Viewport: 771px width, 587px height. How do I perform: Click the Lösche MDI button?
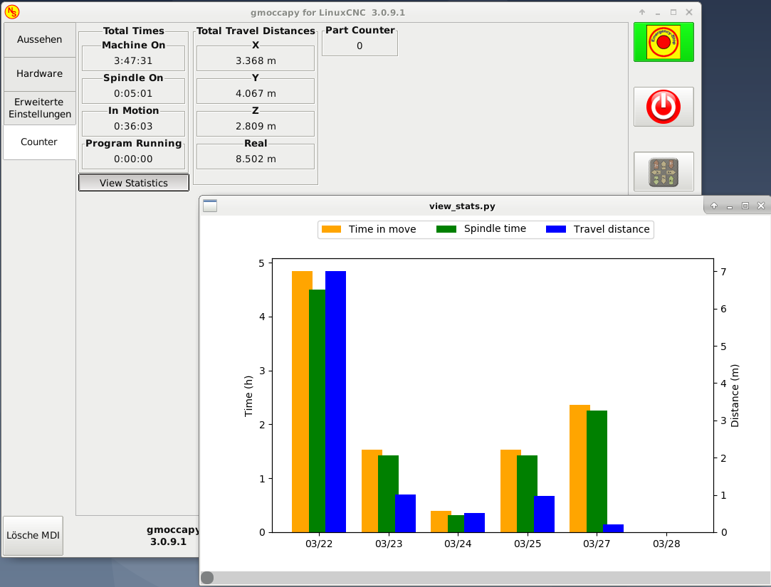coord(33,535)
